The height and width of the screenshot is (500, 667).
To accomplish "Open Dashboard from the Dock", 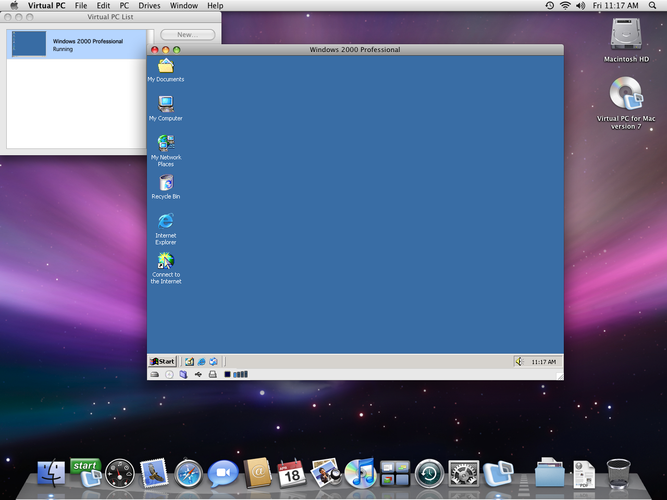I will pyautogui.click(x=120, y=473).
